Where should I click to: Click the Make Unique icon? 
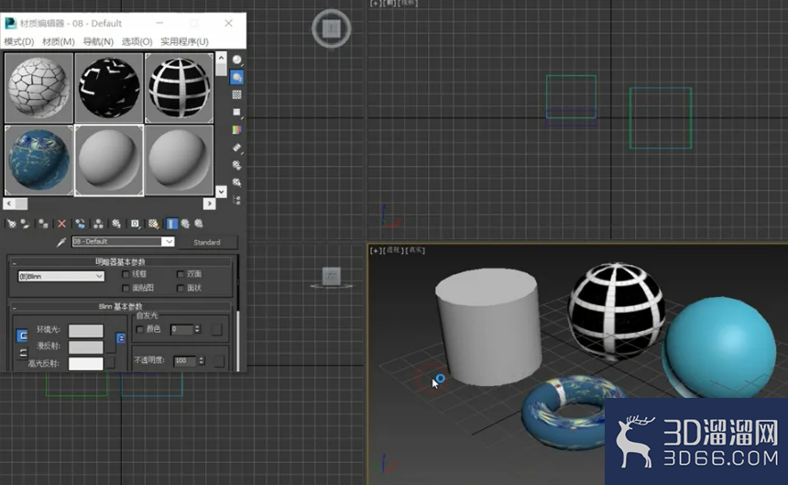[98, 224]
